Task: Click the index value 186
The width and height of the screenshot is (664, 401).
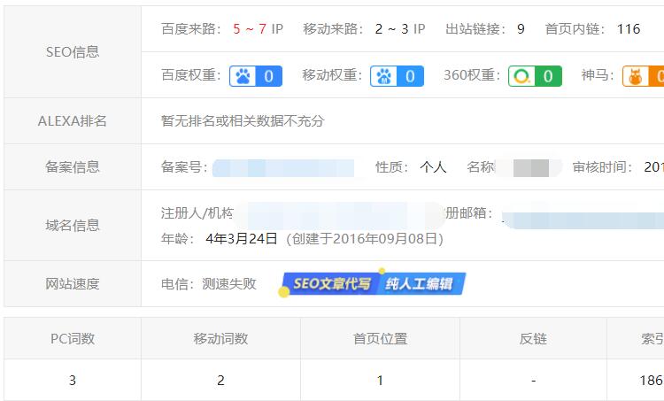Action: pos(652,381)
